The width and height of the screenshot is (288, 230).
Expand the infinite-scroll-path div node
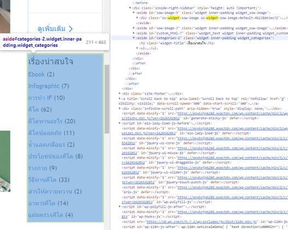[x=120, y=109]
